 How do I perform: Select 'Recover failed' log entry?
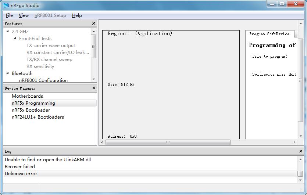[20, 167]
